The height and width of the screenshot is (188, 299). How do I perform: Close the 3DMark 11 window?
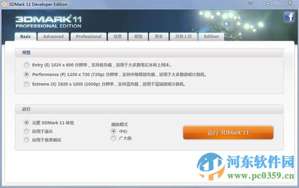[290, 3]
